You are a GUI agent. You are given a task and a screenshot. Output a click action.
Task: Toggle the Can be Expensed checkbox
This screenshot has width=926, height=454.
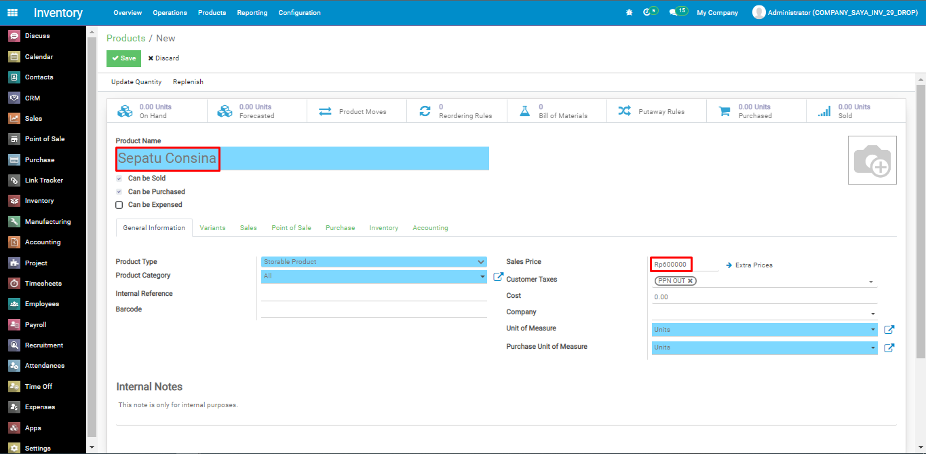[x=119, y=205]
